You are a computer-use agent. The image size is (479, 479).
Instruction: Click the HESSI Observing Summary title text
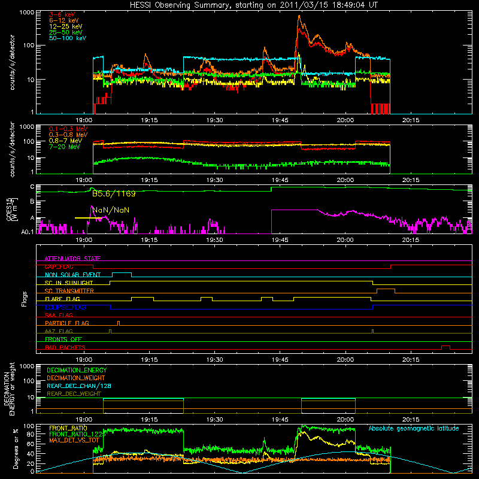coord(253,5)
